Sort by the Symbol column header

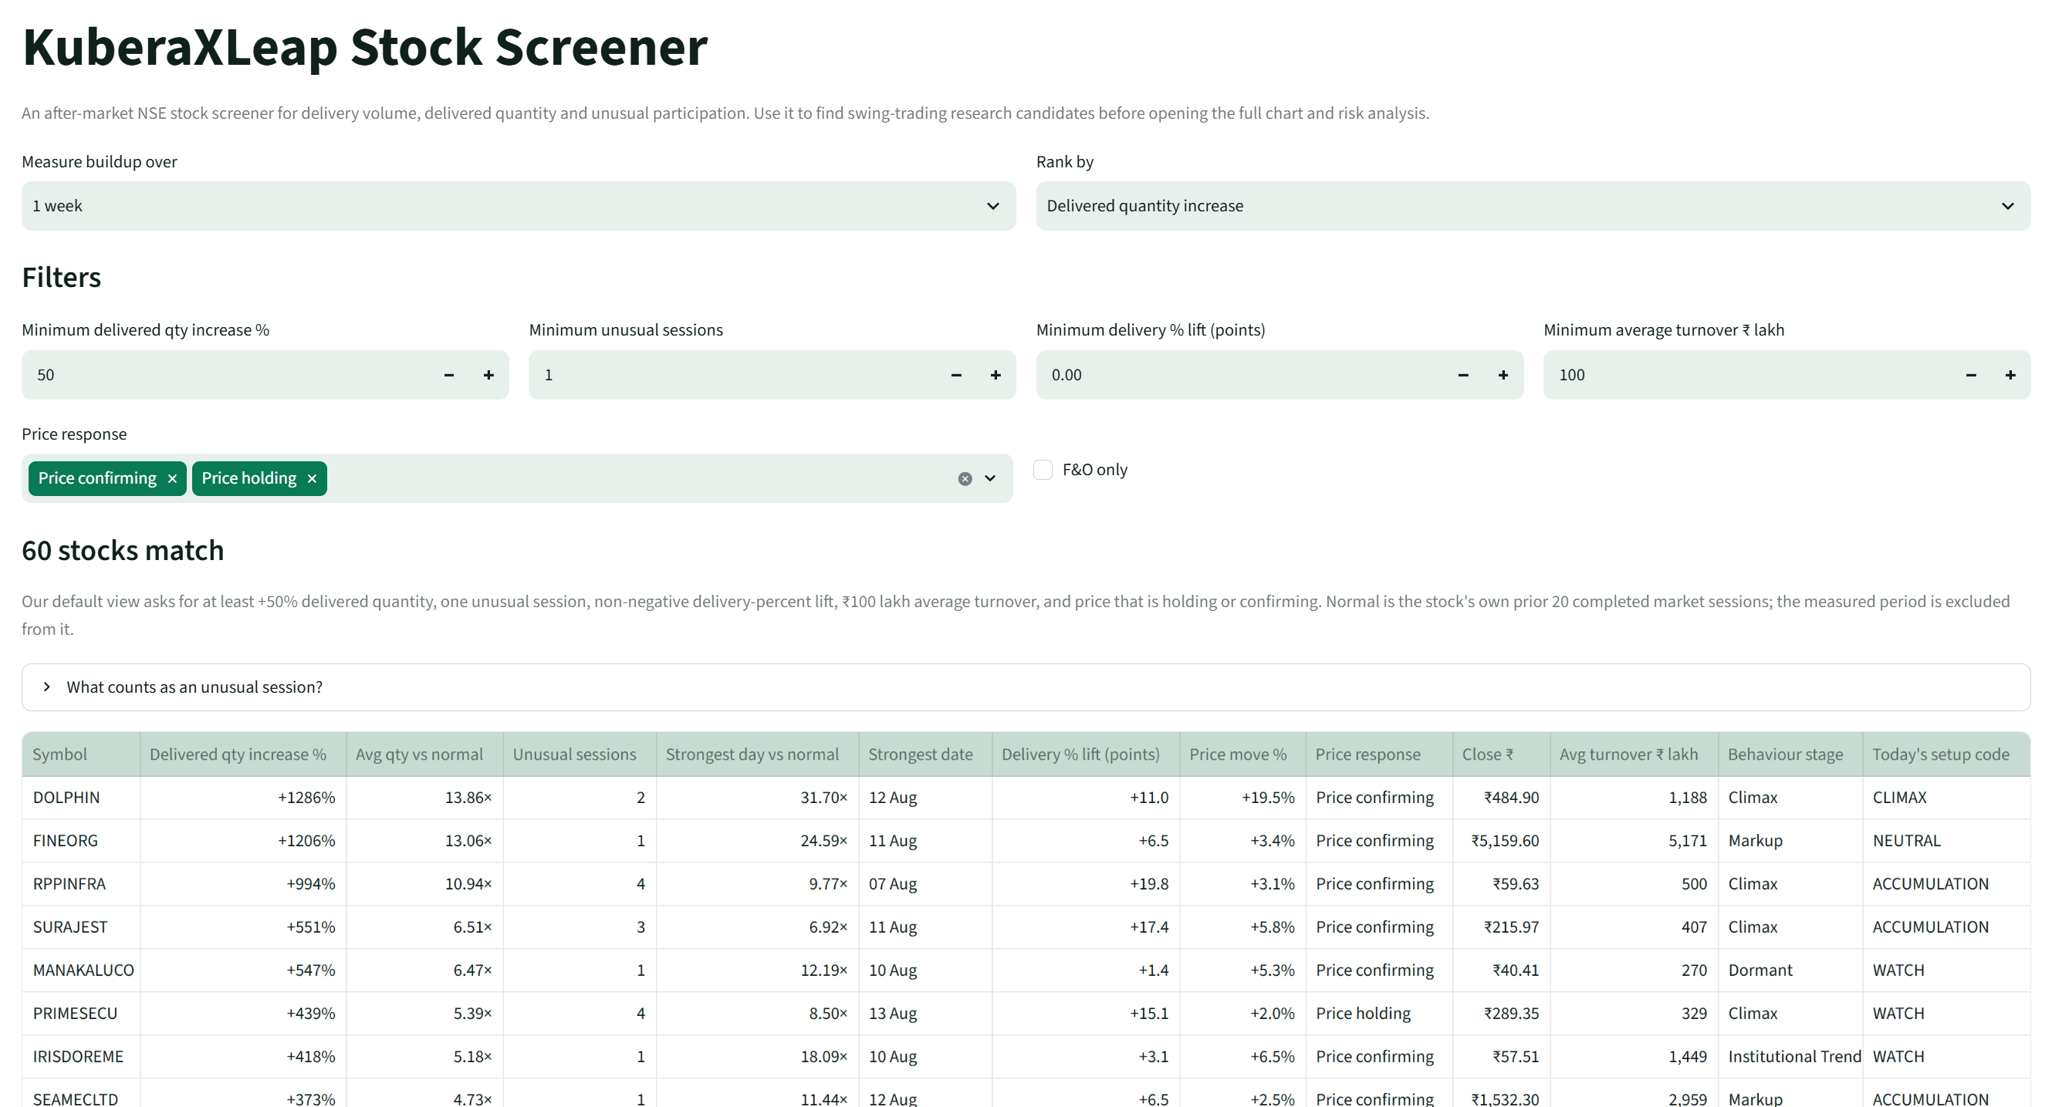coord(81,754)
